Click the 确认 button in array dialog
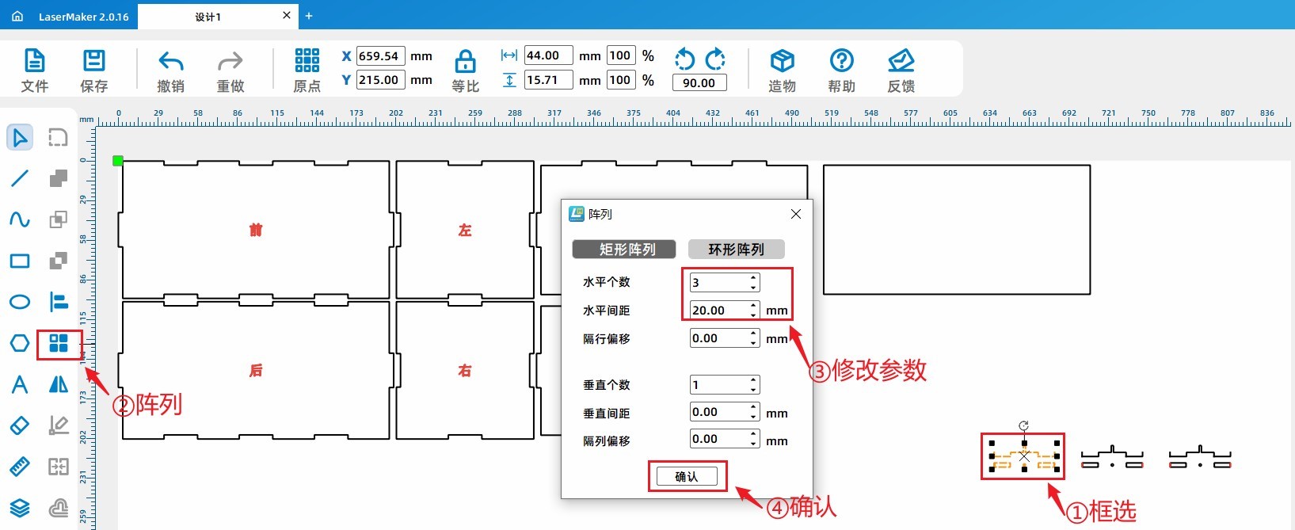 point(687,476)
